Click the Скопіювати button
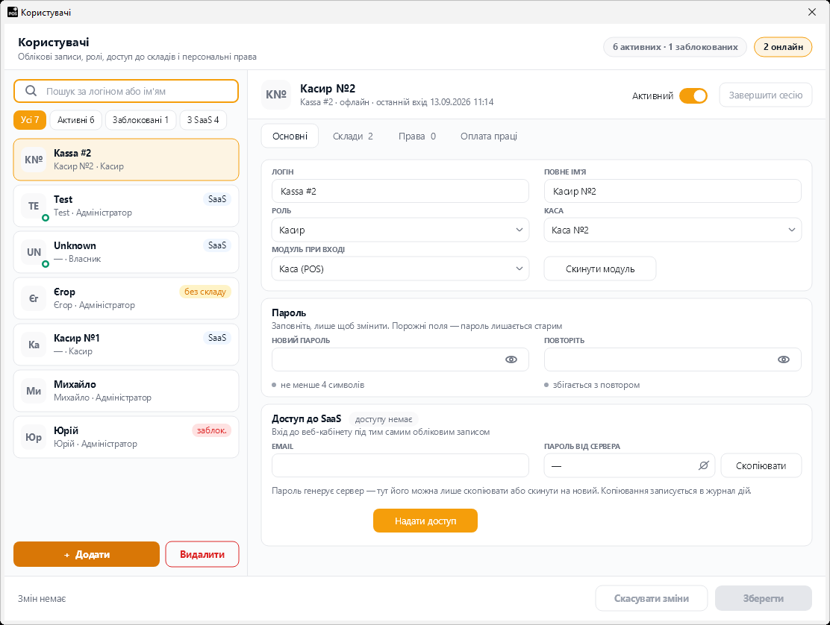 761,465
